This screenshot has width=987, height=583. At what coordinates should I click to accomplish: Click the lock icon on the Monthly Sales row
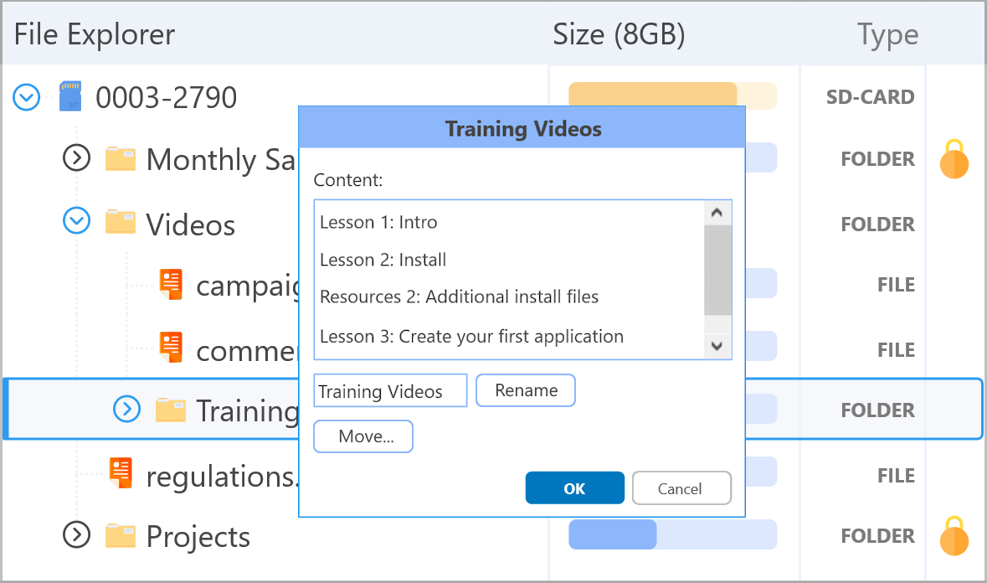coord(955,159)
